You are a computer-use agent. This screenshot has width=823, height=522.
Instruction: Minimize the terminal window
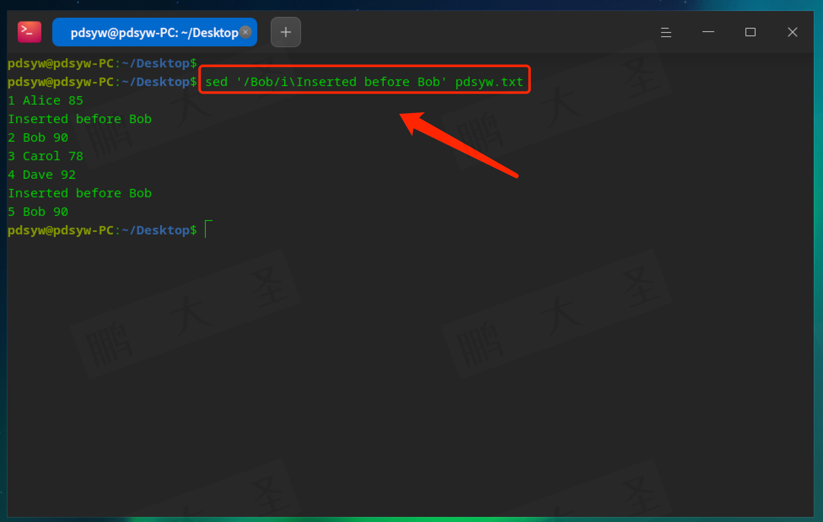point(708,32)
